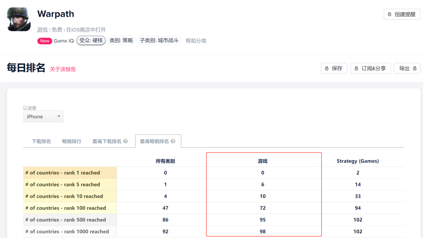Switch to the 畅销排行 tab
Screen dimensions: 423x238
(x=71, y=141)
